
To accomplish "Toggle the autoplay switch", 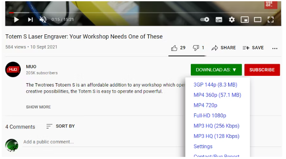I will tap(205, 19).
